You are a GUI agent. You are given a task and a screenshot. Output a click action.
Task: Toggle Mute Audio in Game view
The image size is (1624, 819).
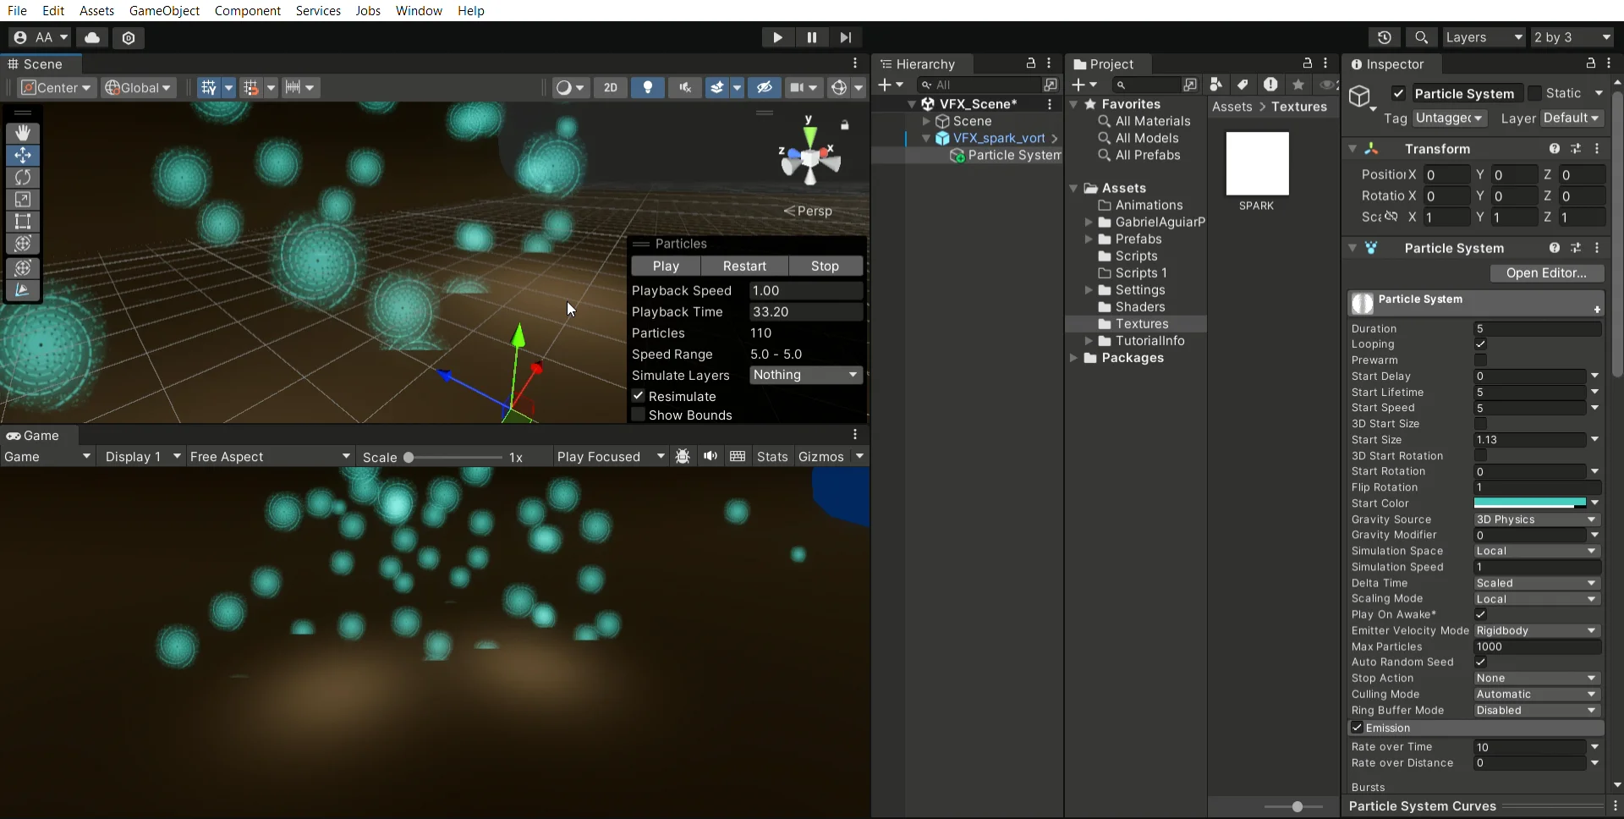(x=710, y=456)
